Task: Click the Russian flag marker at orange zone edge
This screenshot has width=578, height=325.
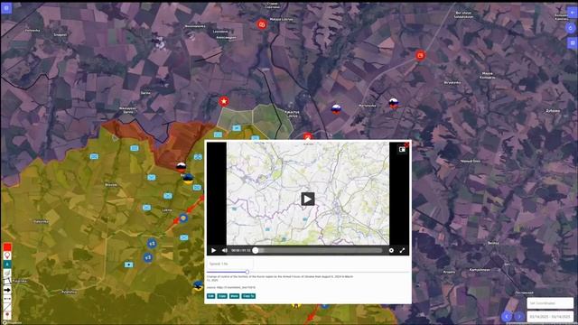Action: [181, 167]
